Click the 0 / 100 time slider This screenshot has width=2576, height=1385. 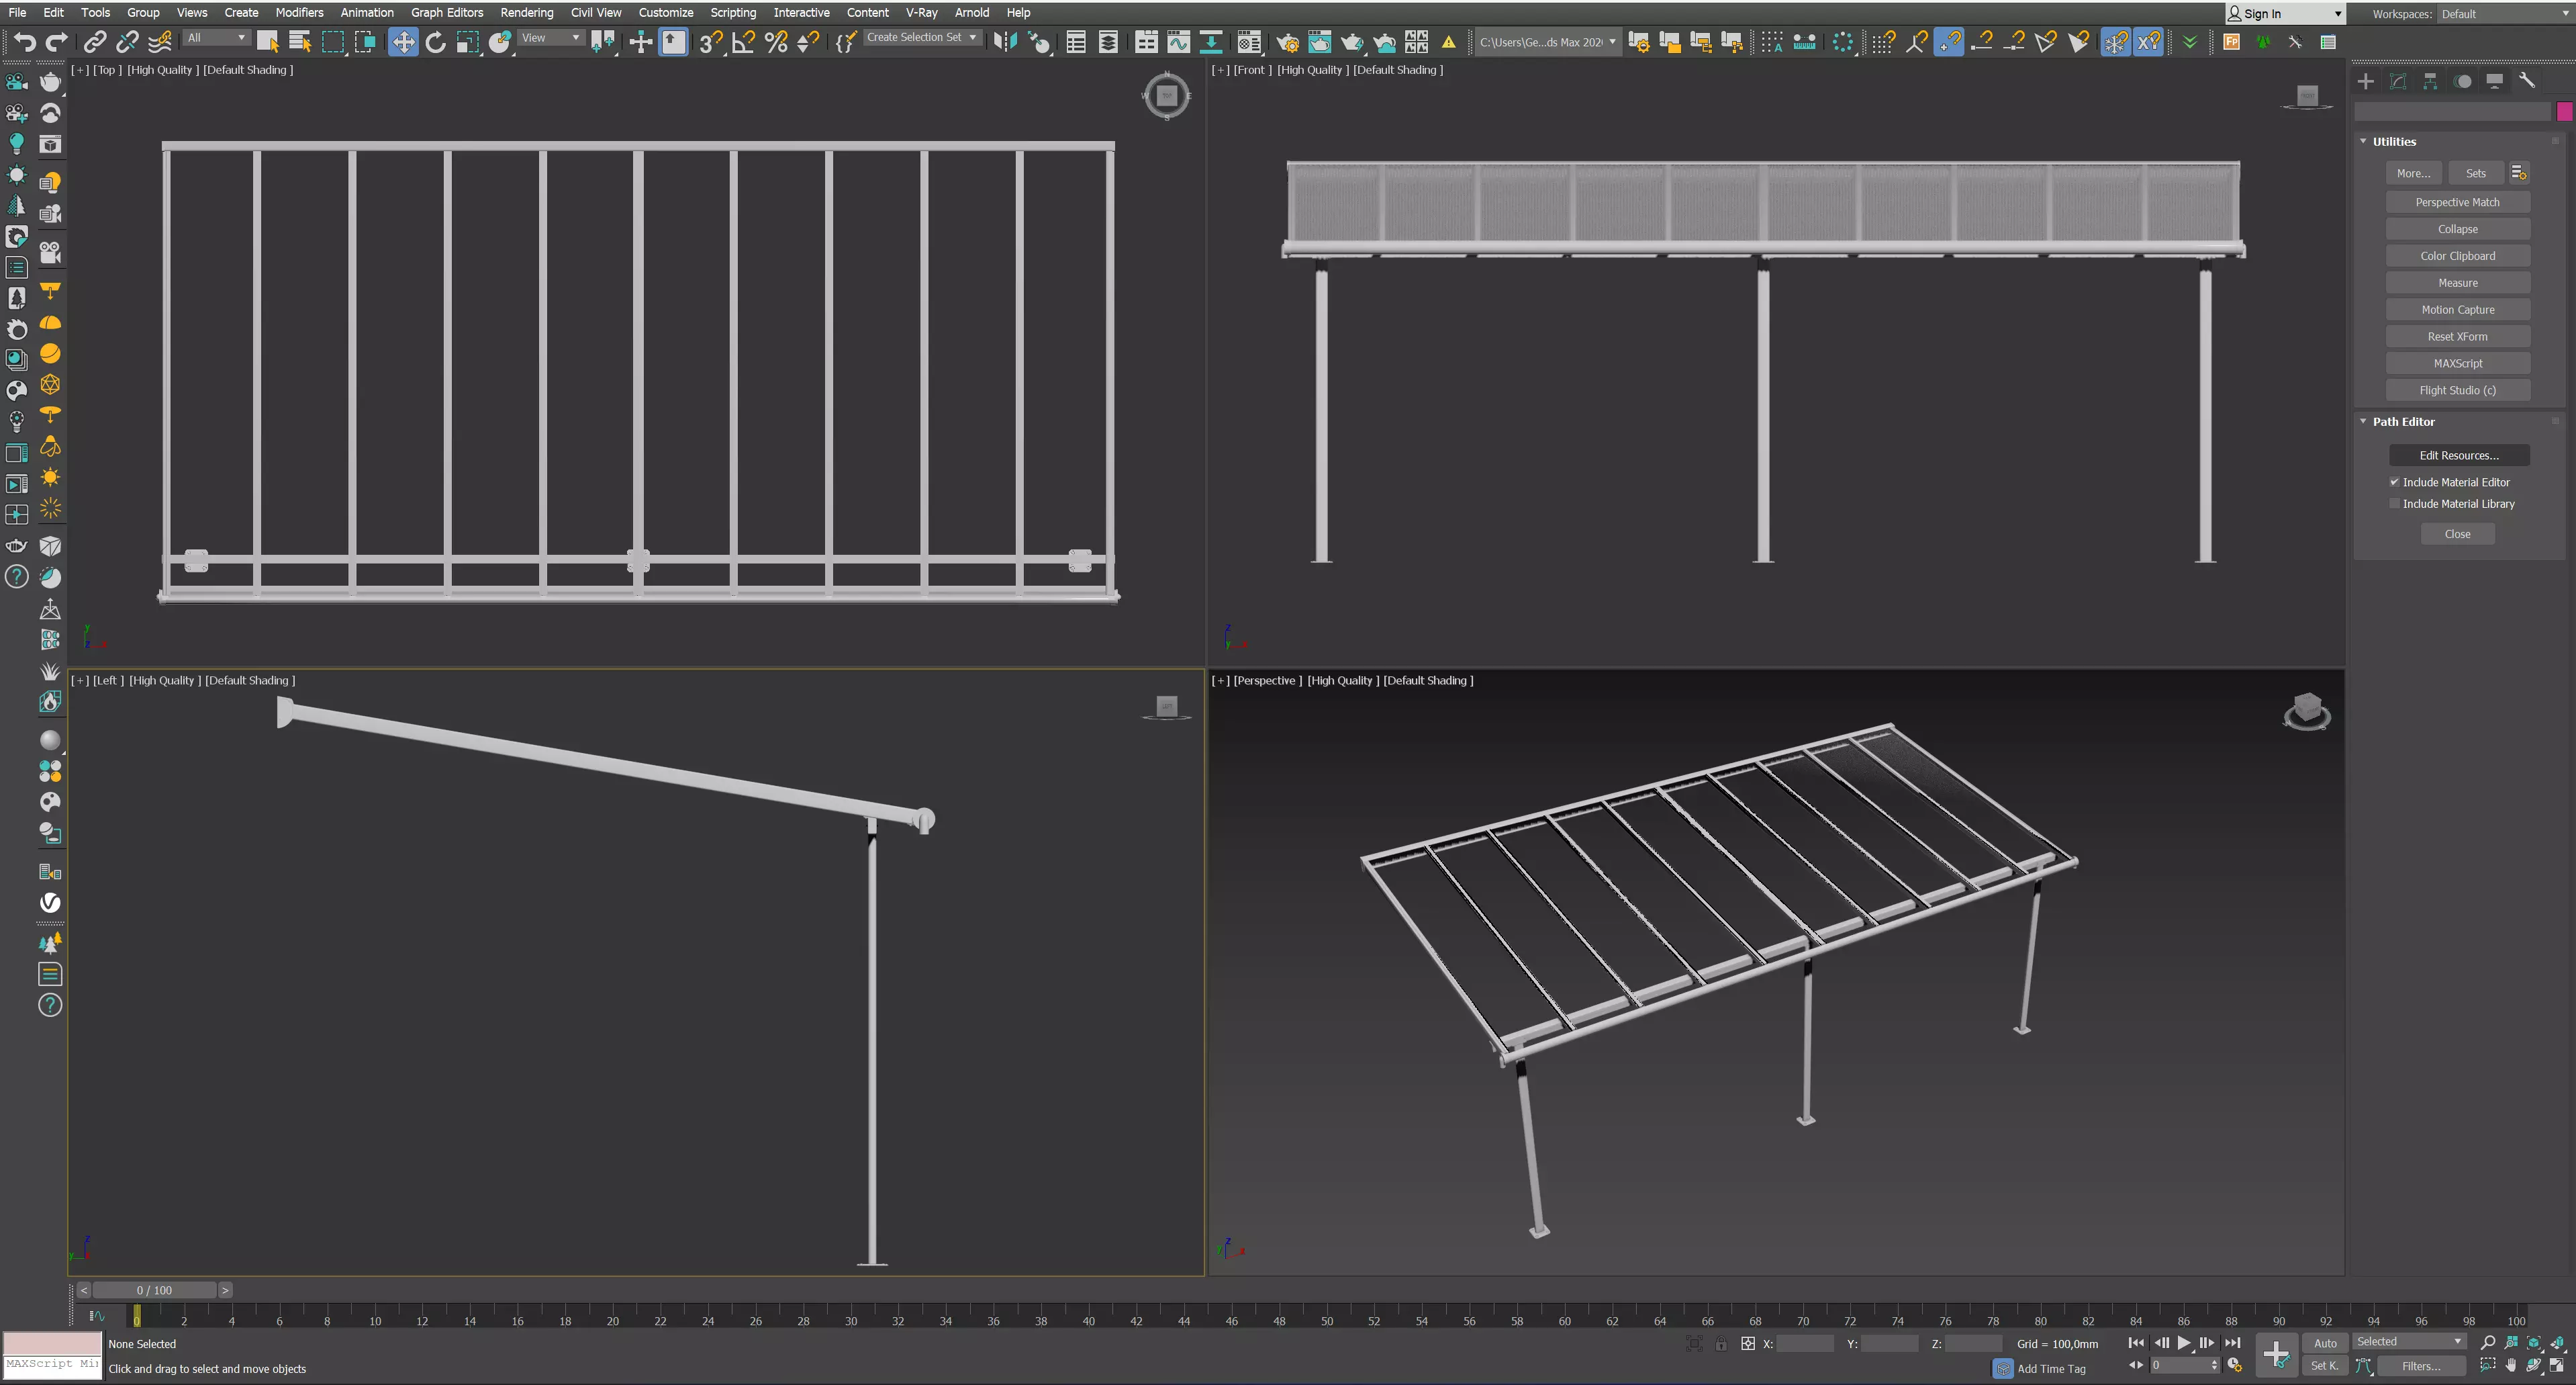click(154, 1291)
